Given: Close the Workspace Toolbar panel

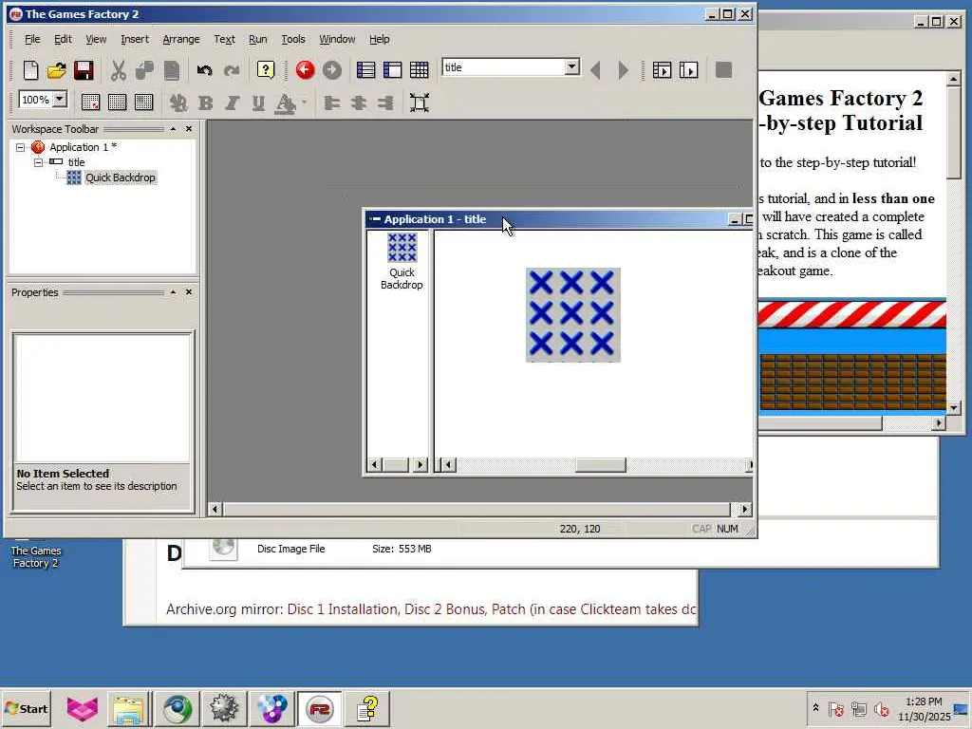Looking at the screenshot, I should pos(189,129).
